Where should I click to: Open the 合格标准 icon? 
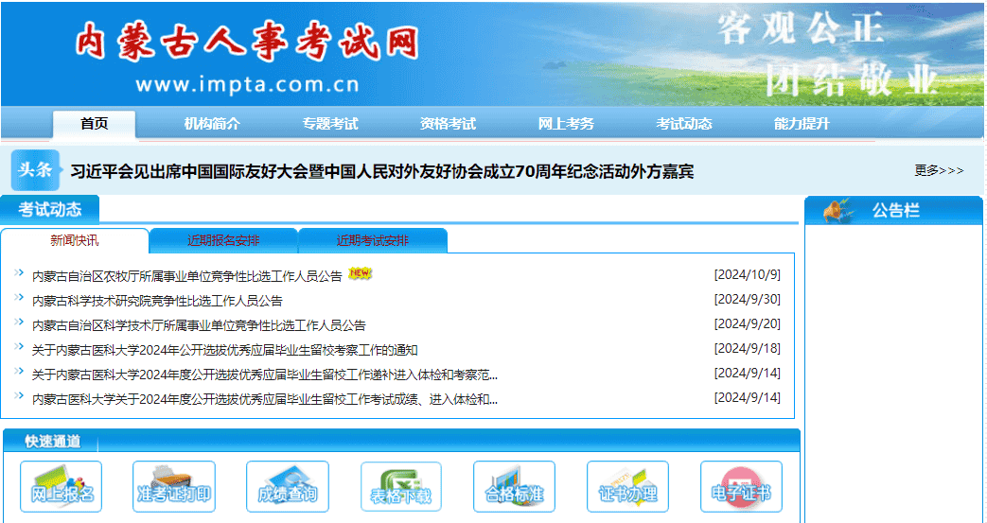pos(514,486)
